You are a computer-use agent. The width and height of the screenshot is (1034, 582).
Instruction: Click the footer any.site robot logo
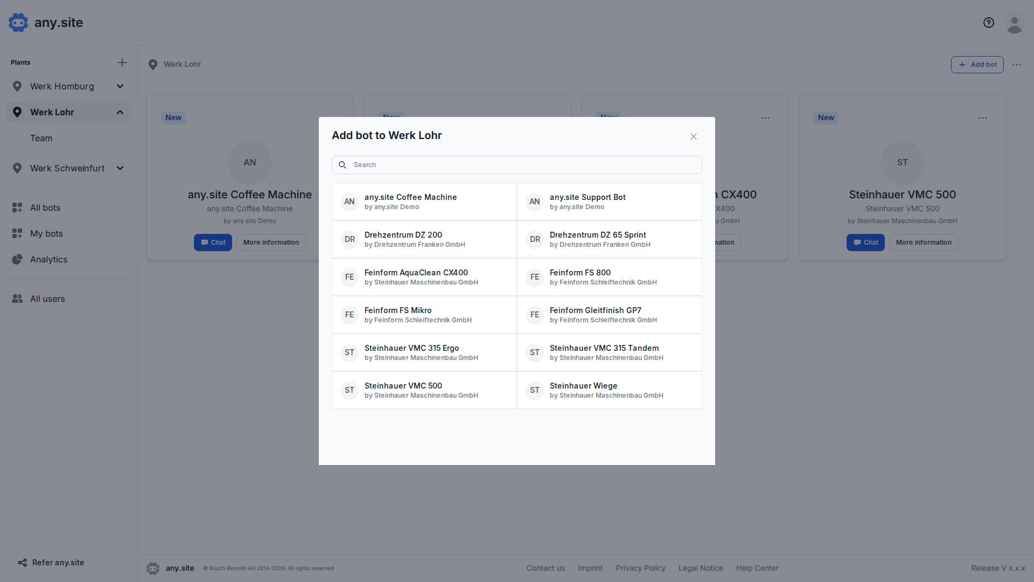(153, 568)
